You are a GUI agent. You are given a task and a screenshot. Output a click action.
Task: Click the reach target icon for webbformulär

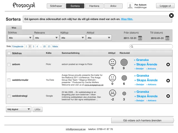pos(124,78)
